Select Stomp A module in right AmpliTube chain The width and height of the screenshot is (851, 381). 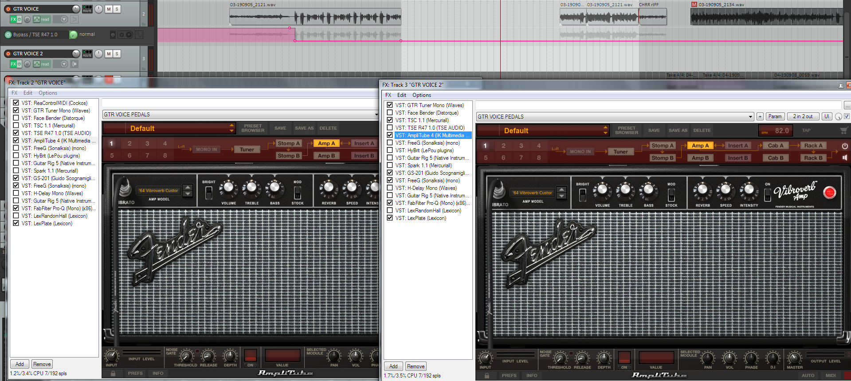663,146
